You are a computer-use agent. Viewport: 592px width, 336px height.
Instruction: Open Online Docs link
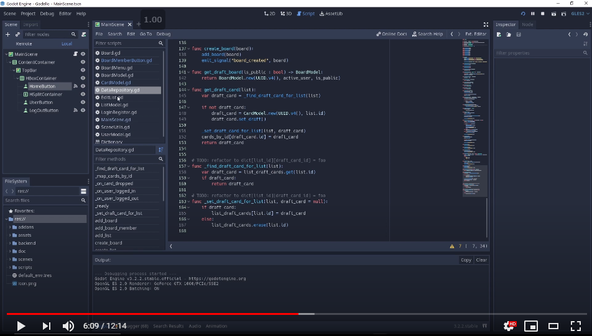coord(392,34)
